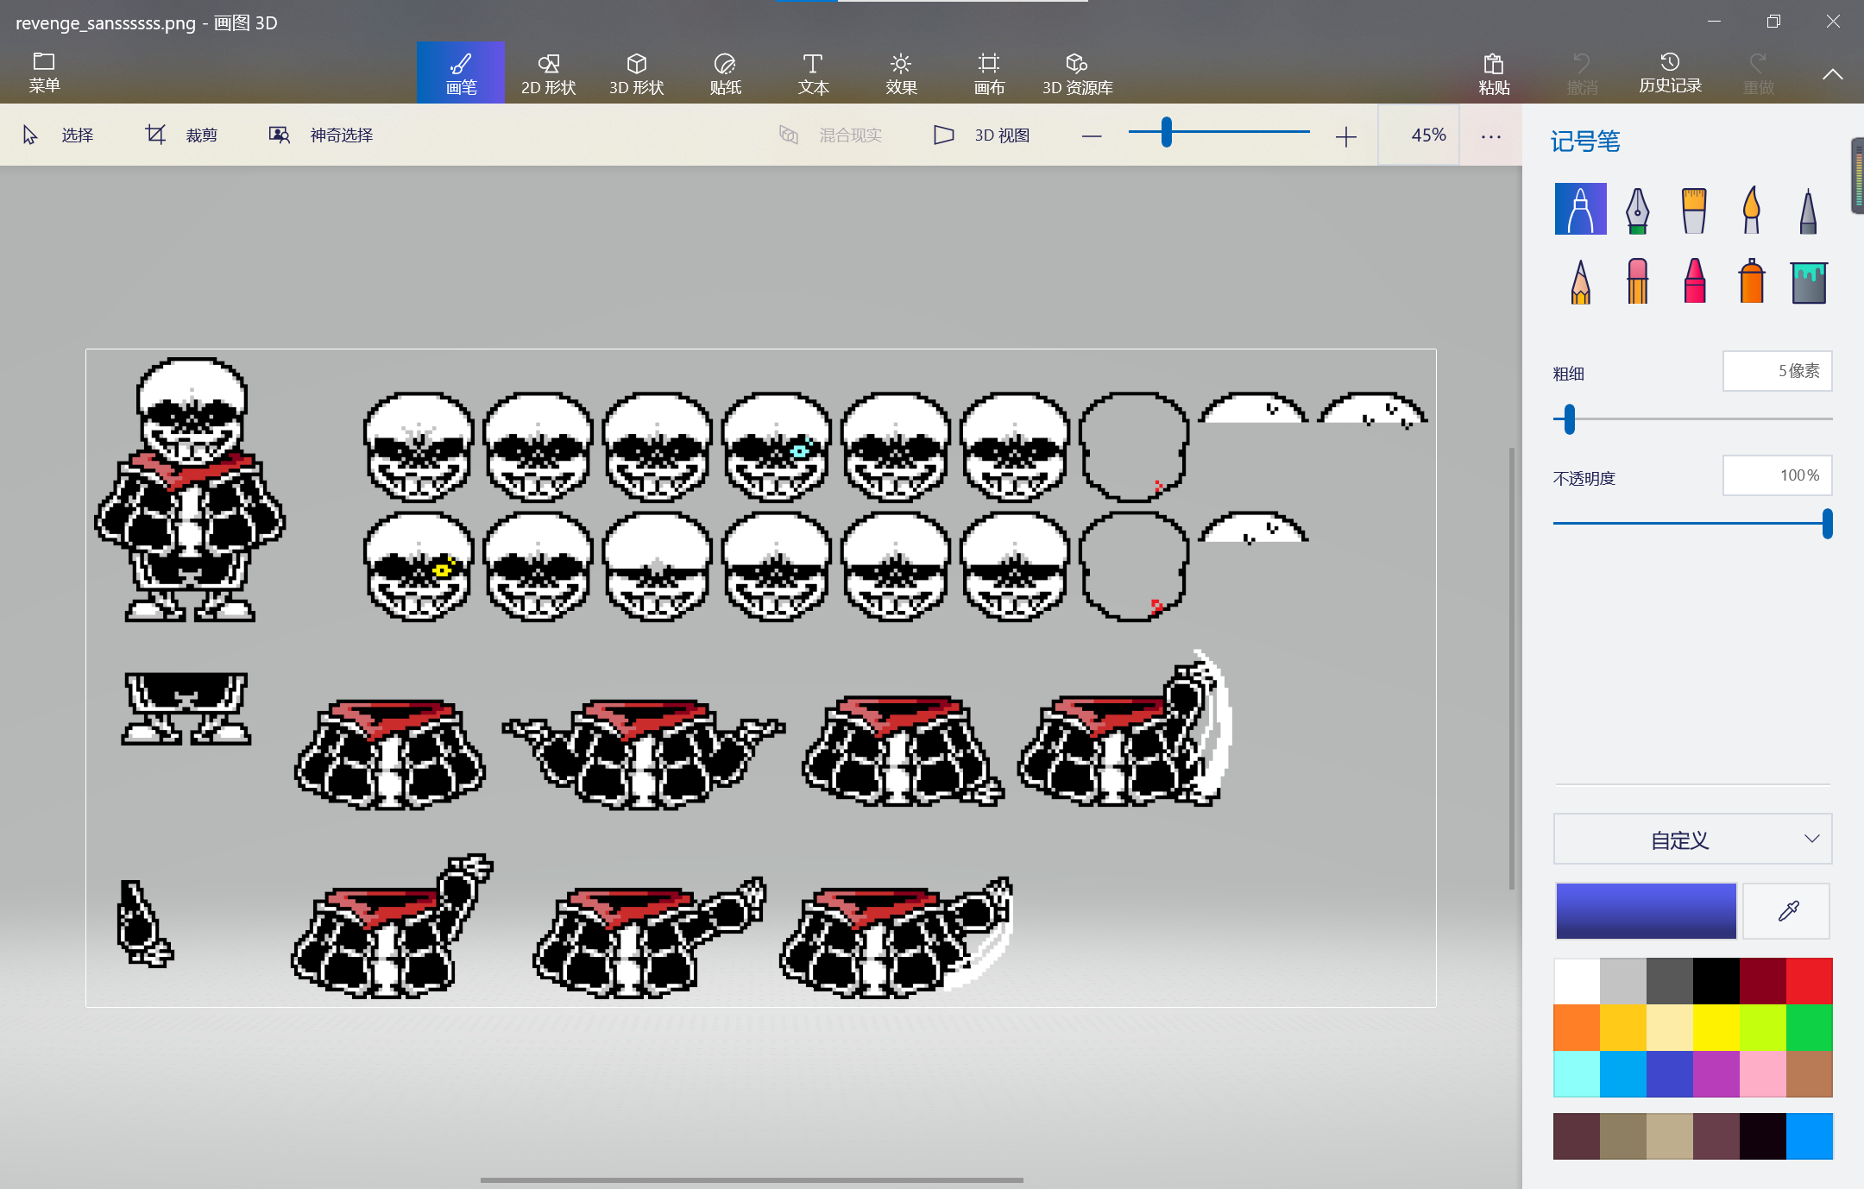Viewport: 1864px width, 1189px height.
Task: Select the Pencil tool
Action: click(1580, 281)
